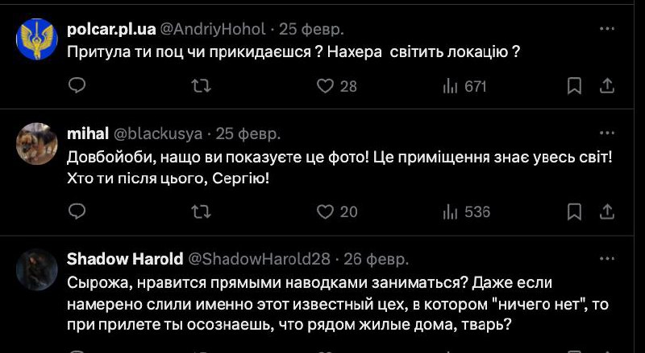Open more options for mihal's tweet
The width and height of the screenshot is (645, 353).
(607, 133)
